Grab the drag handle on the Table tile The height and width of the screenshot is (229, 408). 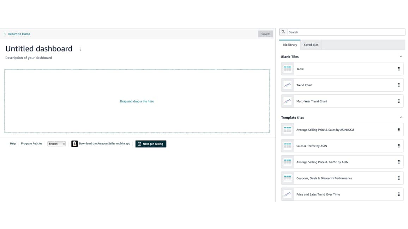(399, 69)
